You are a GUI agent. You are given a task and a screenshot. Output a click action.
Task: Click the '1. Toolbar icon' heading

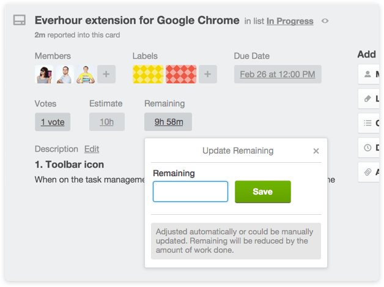pos(69,165)
